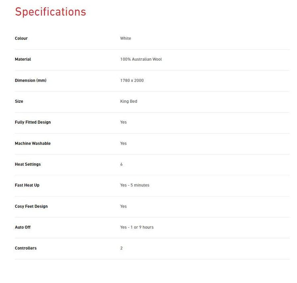Image resolution: width=297 pixels, height=283 pixels.
Task: Click the Machine Washable label
Action: tap(33, 144)
